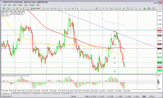This screenshot has height=98, width=163.
Task: Open the Terminal window icon
Action: point(24,8)
